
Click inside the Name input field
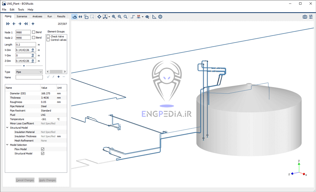click(29, 77)
